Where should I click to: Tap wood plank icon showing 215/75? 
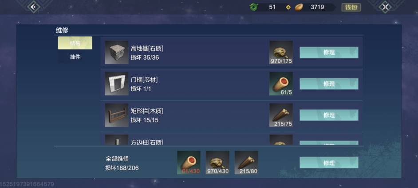tap(281, 115)
